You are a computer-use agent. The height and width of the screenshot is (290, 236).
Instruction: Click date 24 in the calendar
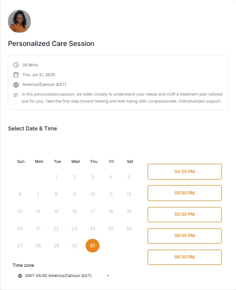93,229
